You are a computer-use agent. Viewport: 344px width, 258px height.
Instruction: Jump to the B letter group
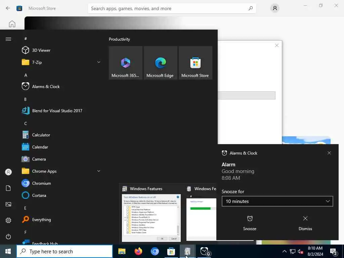tap(25, 99)
